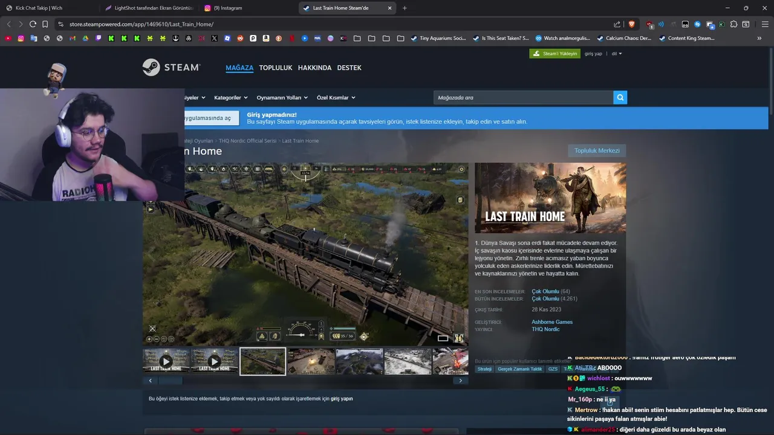This screenshot has width=774, height=435.
Task: Open new browser tab plus button
Action: [405, 8]
